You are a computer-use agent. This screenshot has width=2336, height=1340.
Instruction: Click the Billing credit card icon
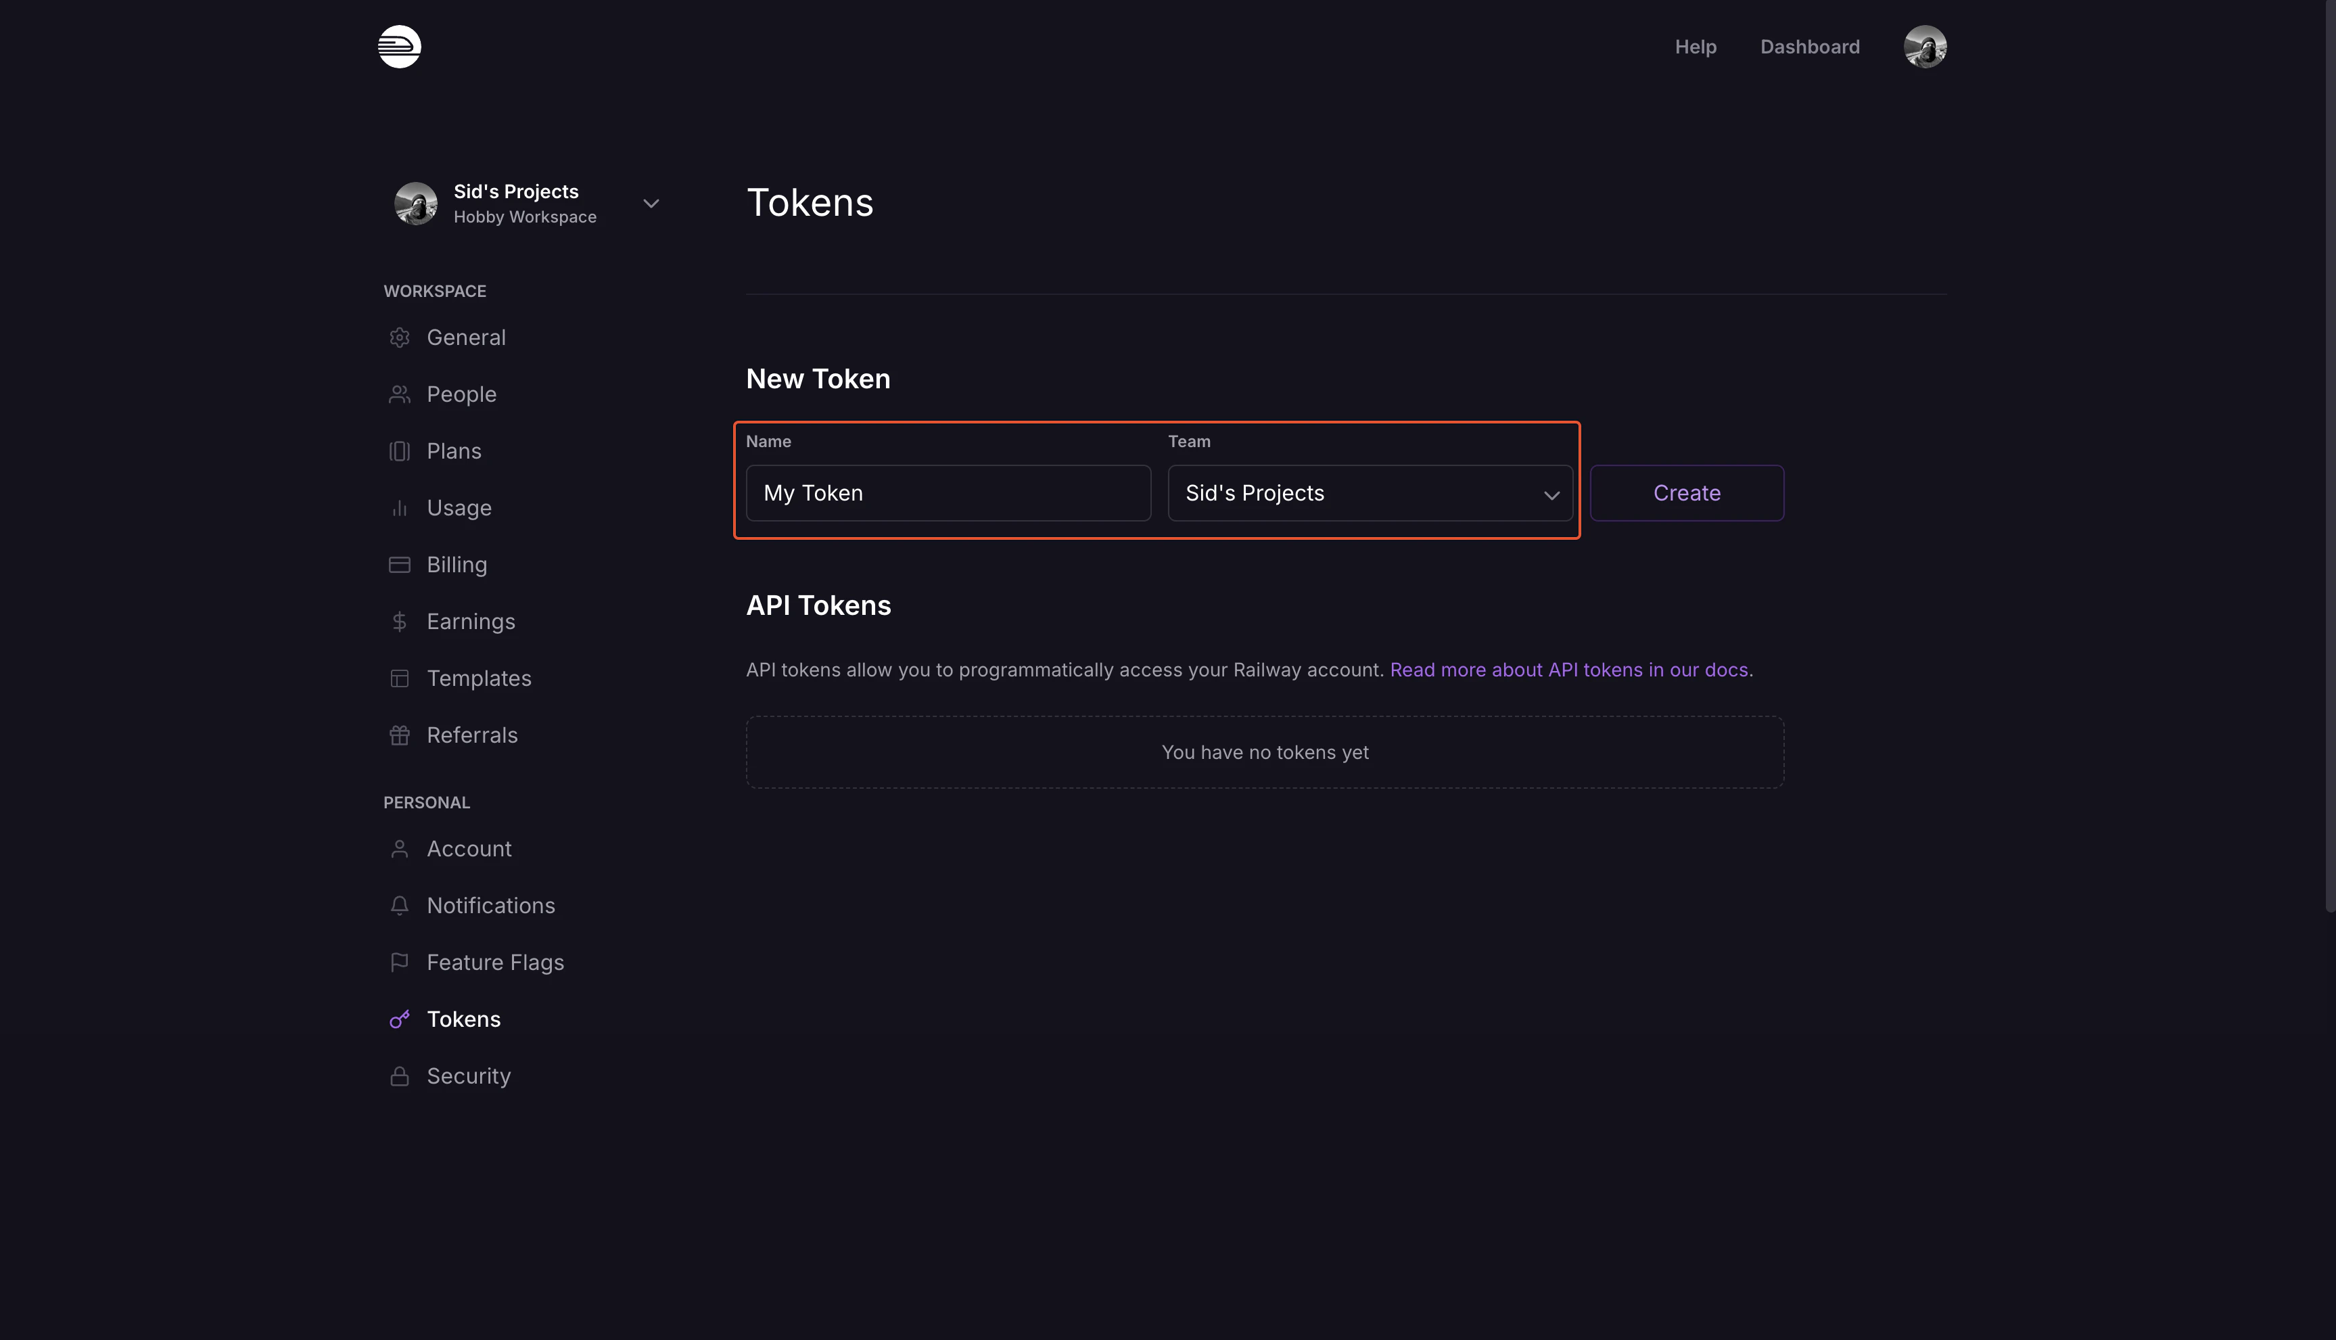pyautogui.click(x=399, y=565)
